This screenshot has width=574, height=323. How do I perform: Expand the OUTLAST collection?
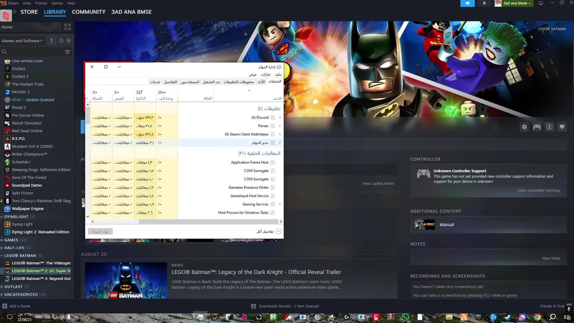point(2,287)
